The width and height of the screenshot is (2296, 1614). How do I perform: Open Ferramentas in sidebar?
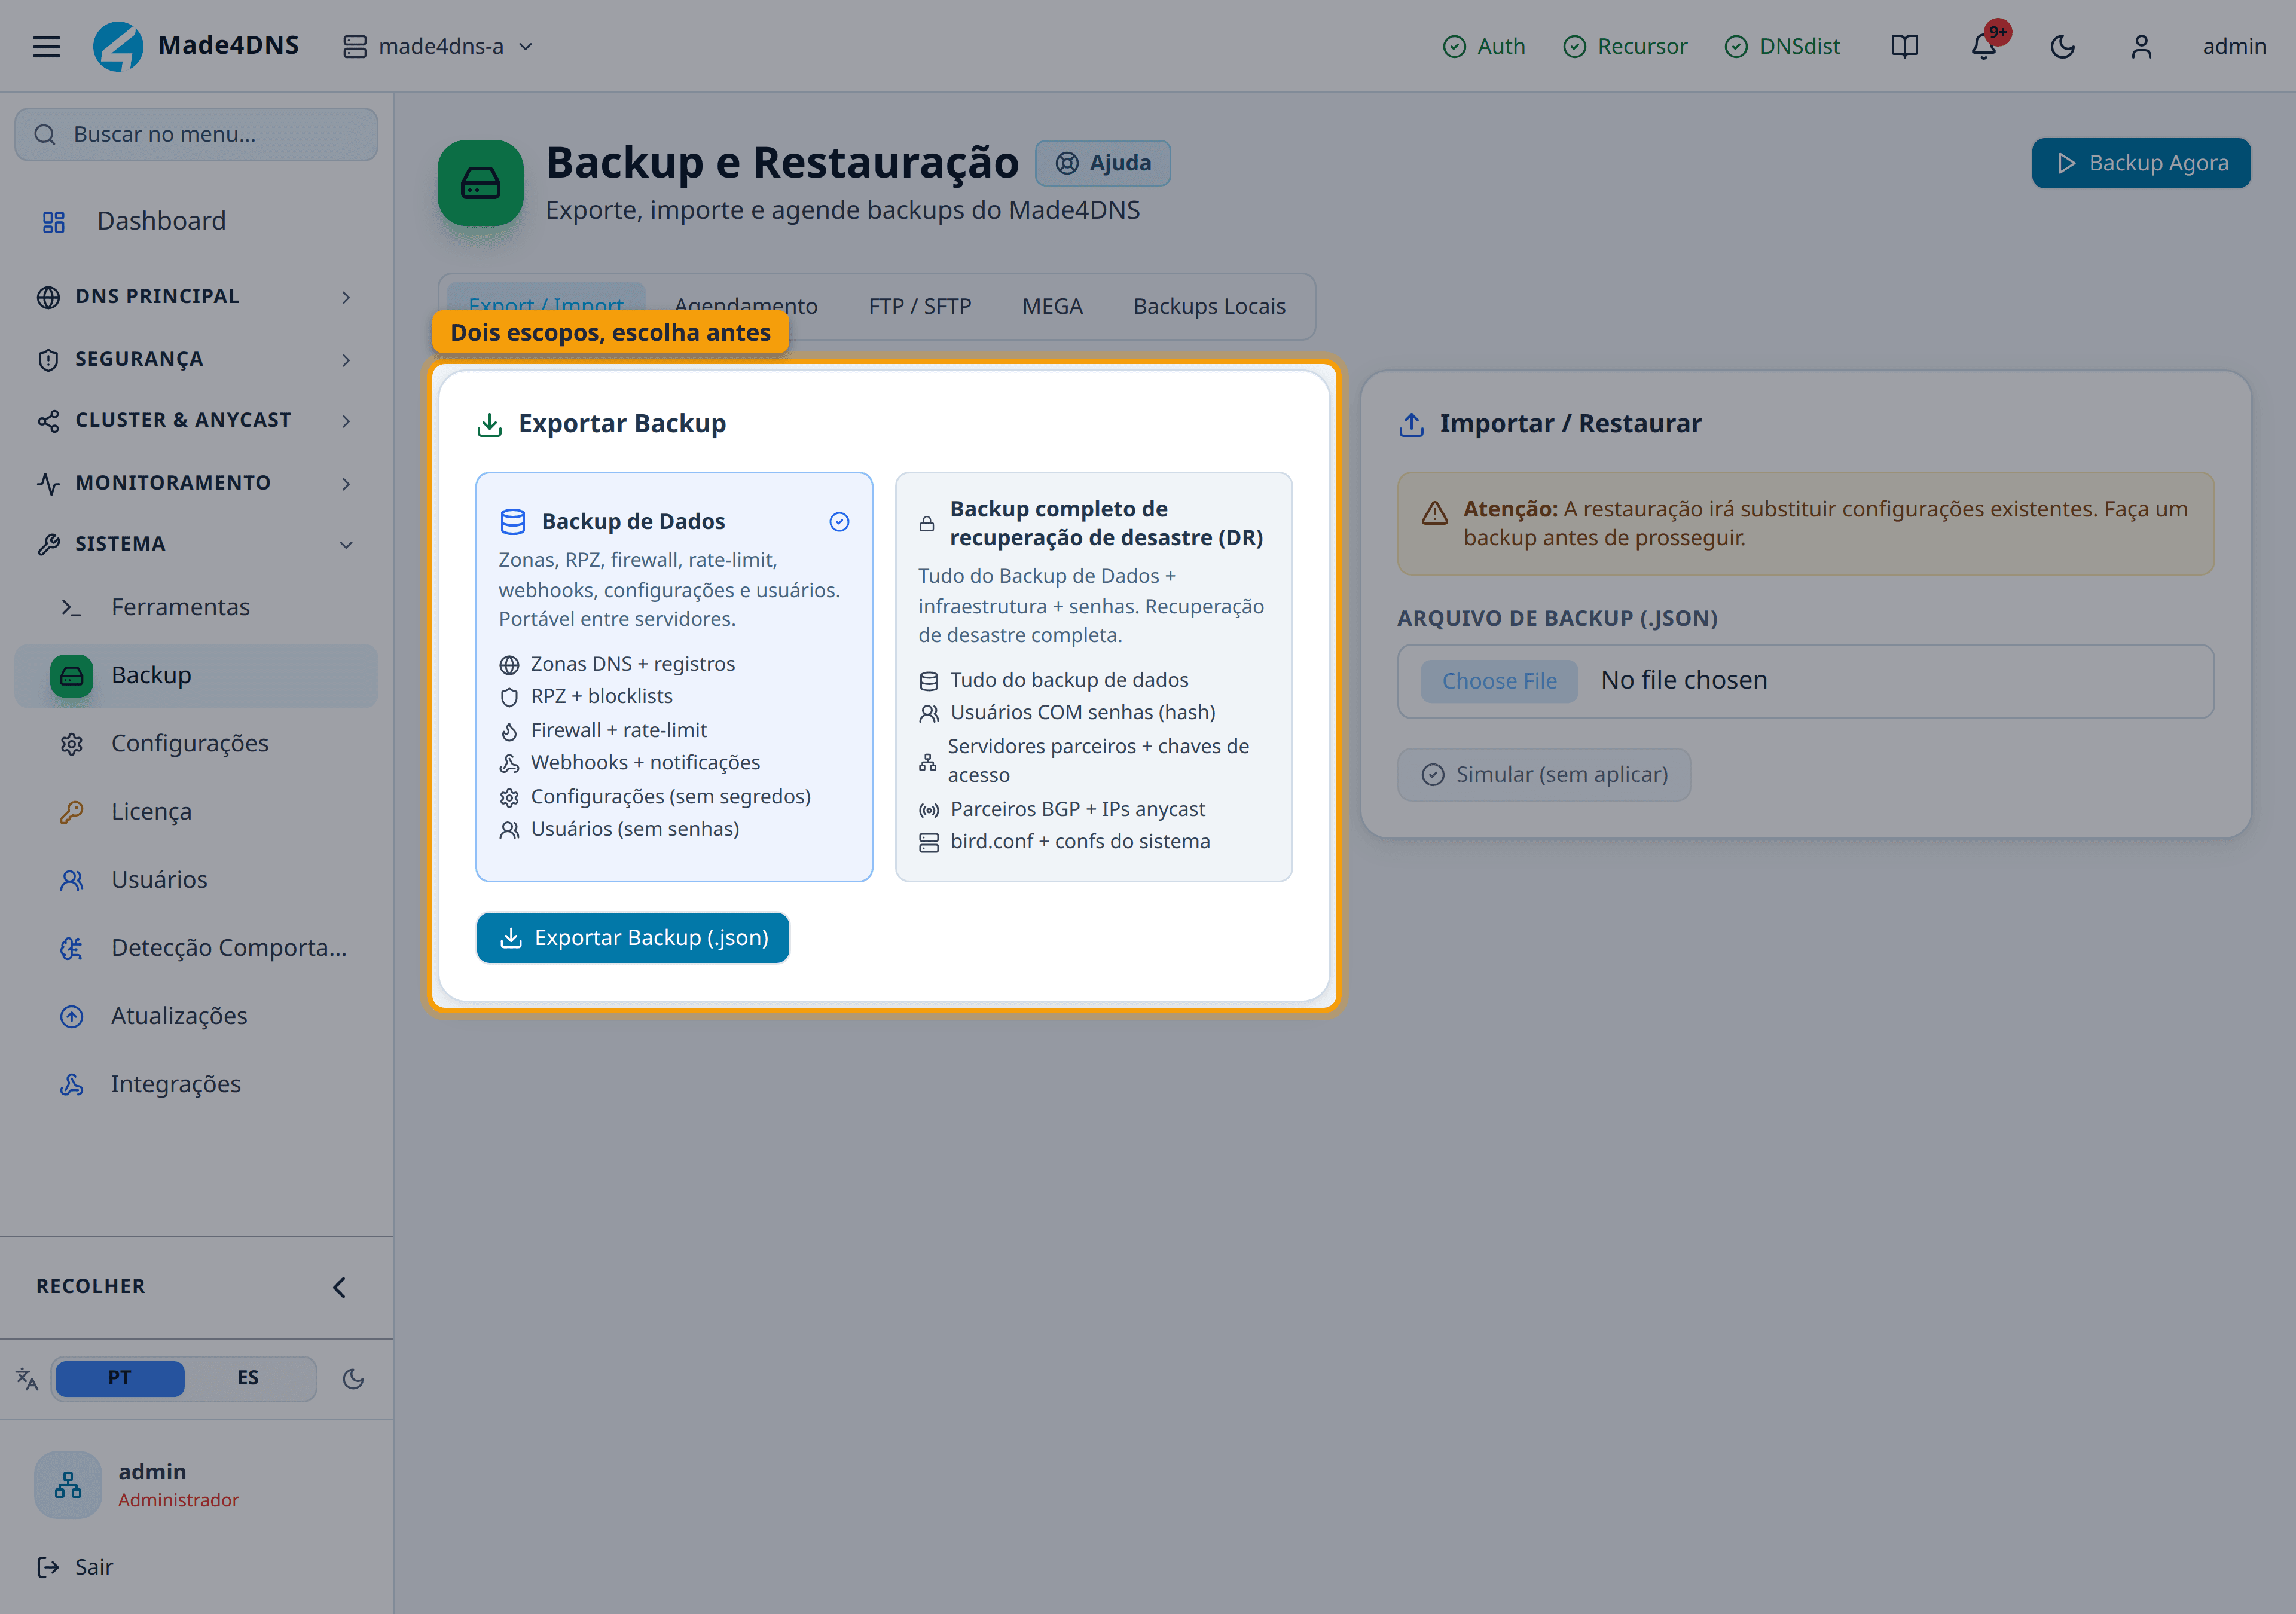[196, 607]
